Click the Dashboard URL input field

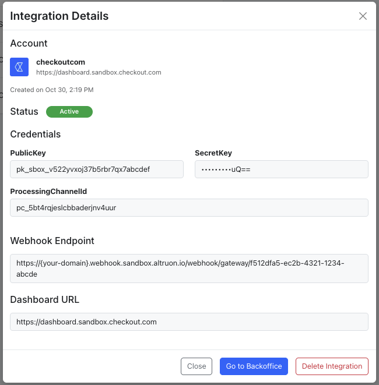coord(189,322)
